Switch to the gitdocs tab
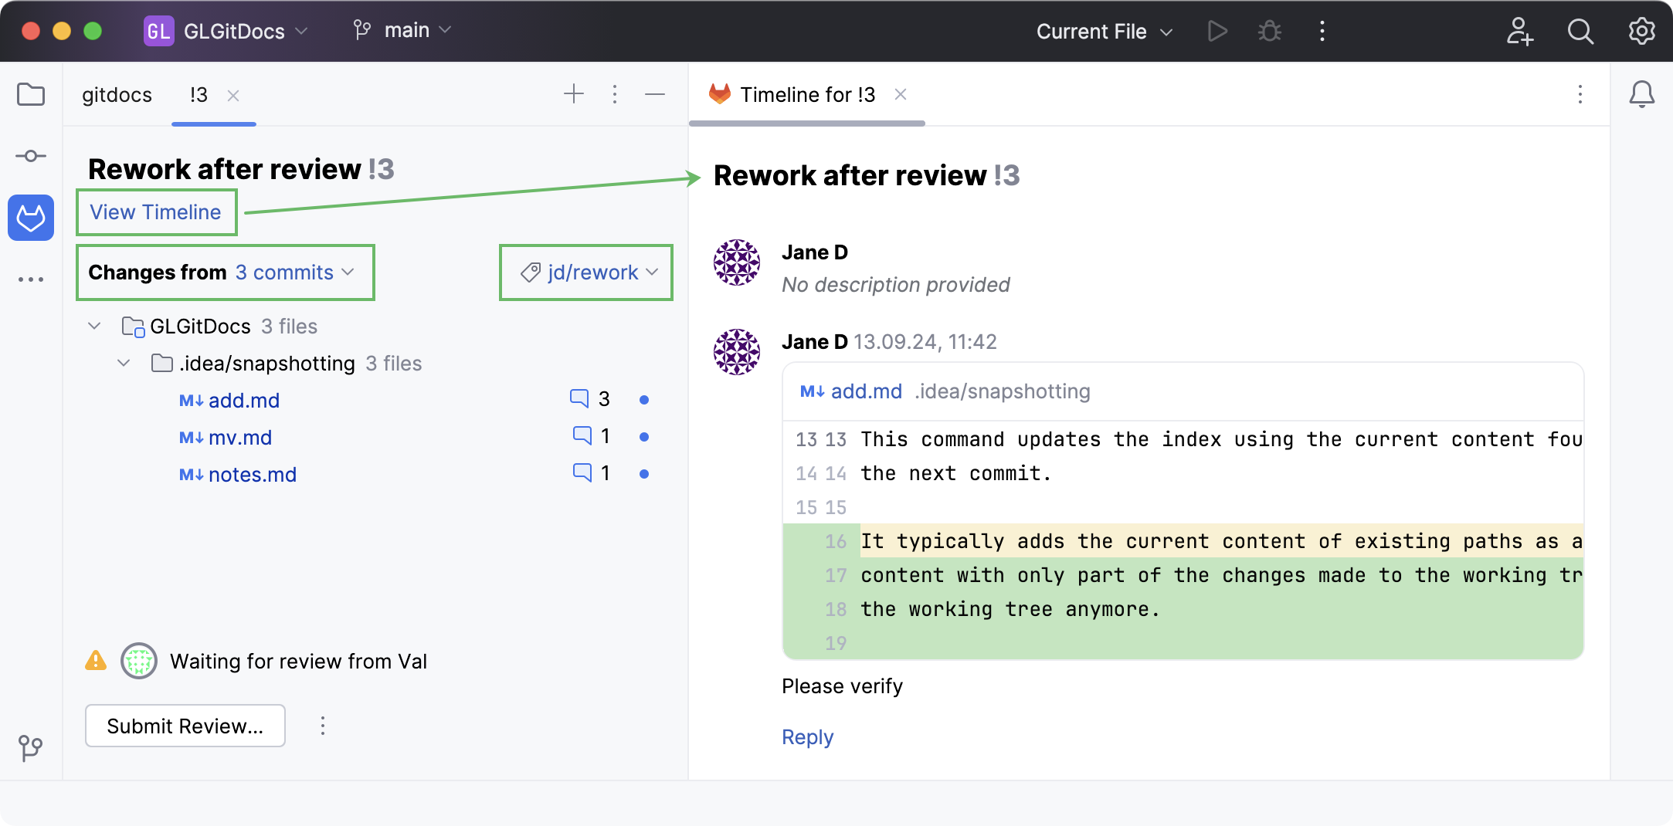Screen dimensions: 1673x826 (117, 94)
